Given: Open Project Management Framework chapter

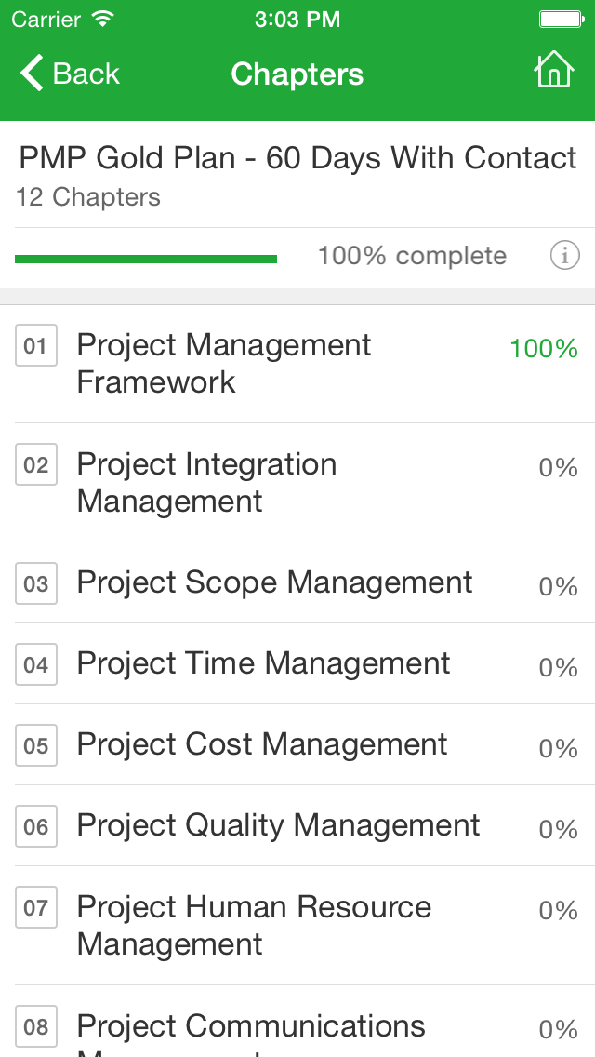Looking at the screenshot, I should [297, 364].
